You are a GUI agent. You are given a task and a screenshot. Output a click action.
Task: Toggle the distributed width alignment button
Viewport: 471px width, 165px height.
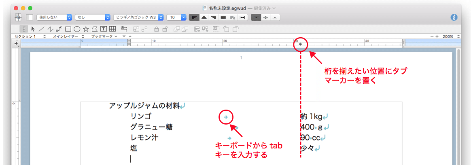tap(242, 17)
